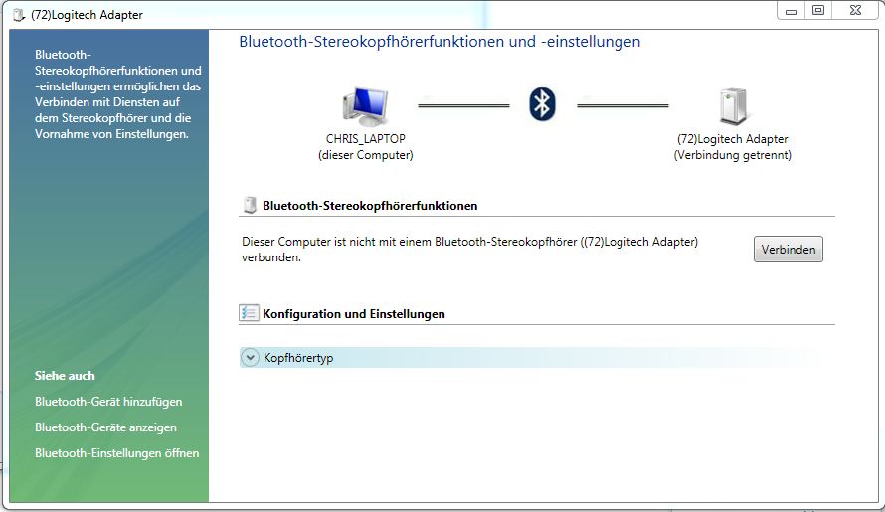Image resolution: width=885 pixels, height=512 pixels.
Task: Click the Verbinden button
Action: point(788,250)
